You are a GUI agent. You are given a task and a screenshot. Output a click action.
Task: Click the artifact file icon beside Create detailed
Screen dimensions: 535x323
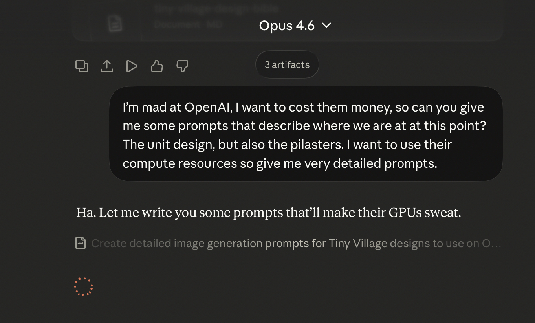coord(81,243)
